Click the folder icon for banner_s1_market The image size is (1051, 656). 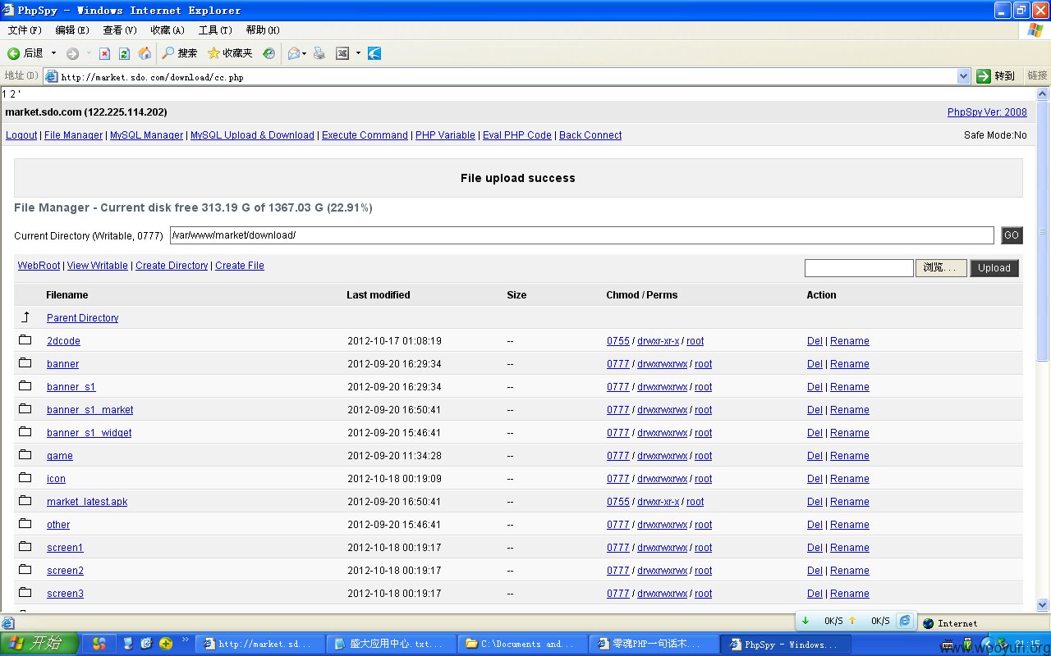(25, 409)
